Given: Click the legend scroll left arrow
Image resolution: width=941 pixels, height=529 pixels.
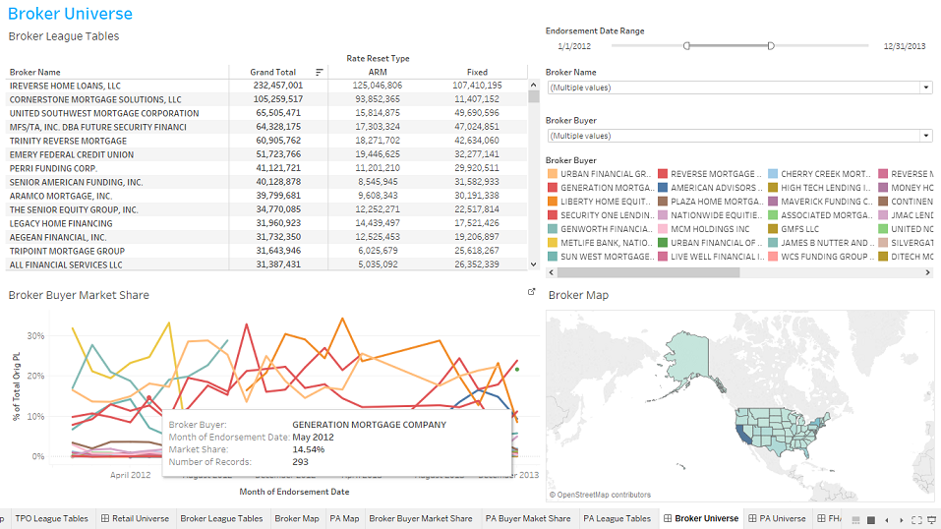Looking at the screenshot, I should tap(552, 272).
